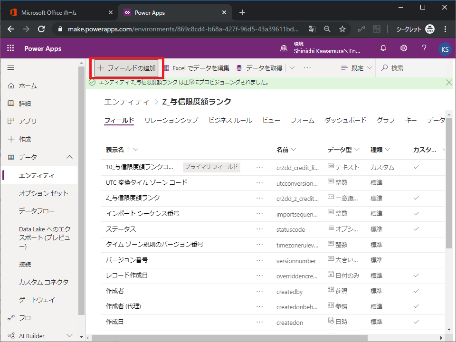456x342 pixels.
Task: Switch to the ビュー tab
Action: click(x=271, y=120)
